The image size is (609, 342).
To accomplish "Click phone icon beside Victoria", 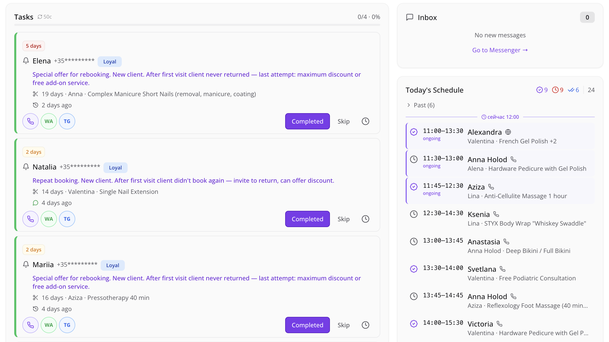I will pyautogui.click(x=499, y=324).
